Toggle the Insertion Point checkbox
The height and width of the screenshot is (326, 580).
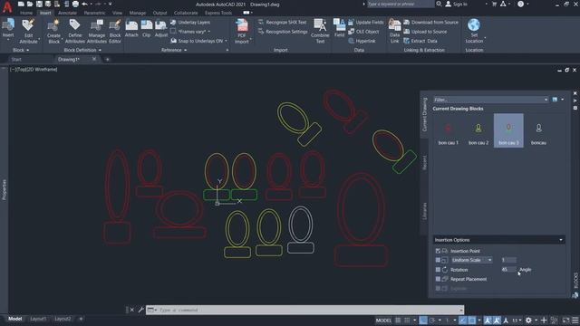(x=438, y=251)
